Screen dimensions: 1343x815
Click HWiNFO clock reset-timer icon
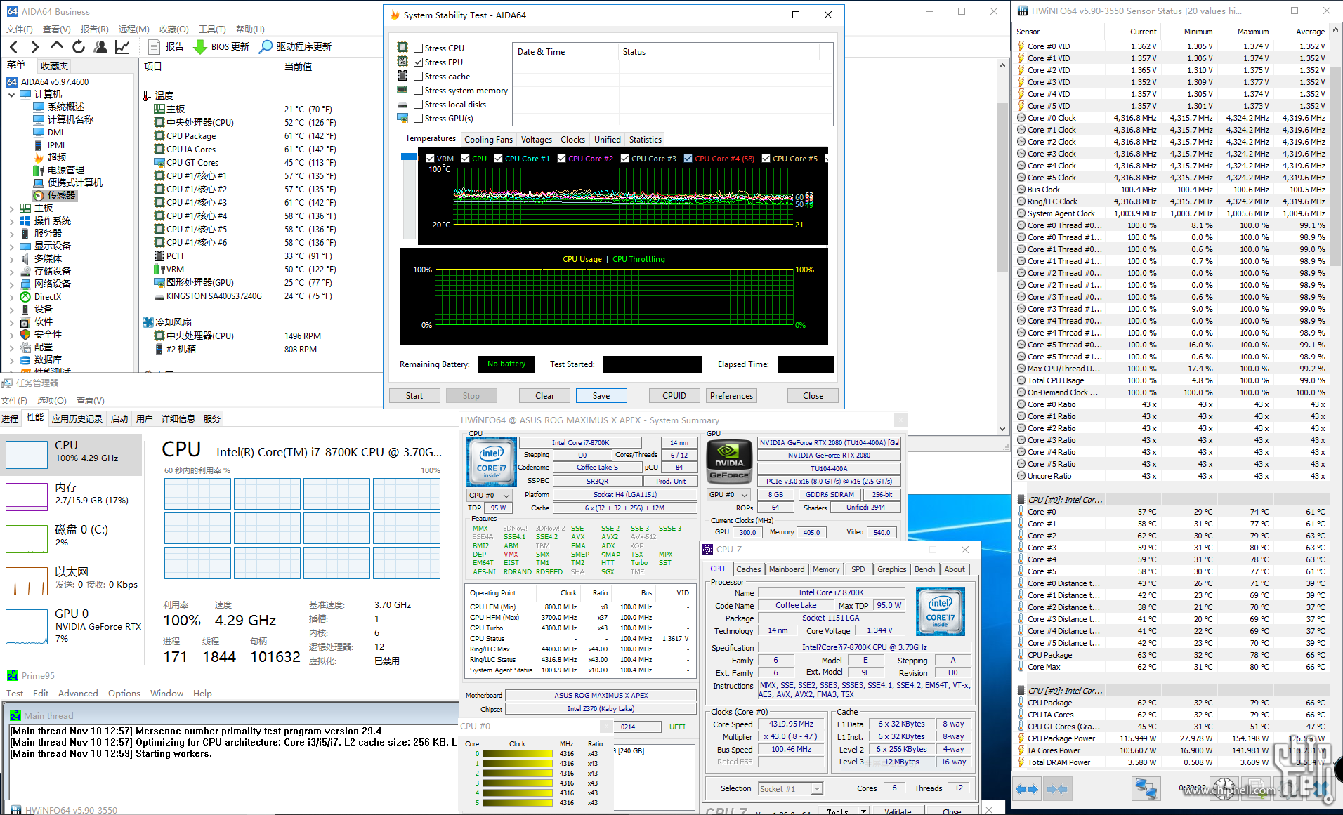coord(1224,788)
